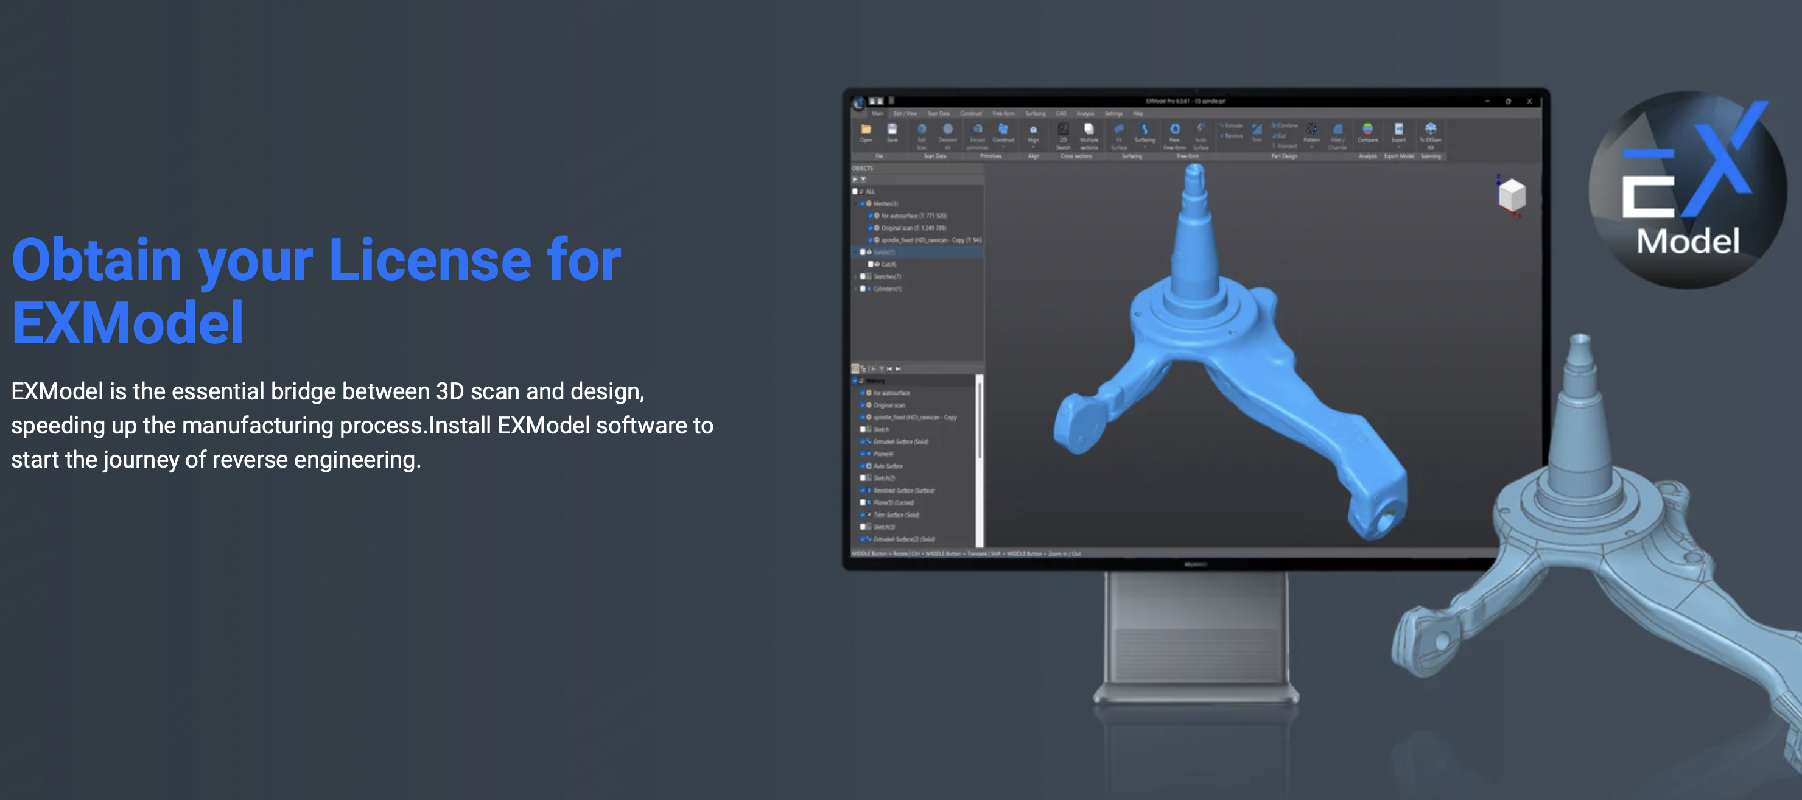
Task: Expand the Cylinders(1) tree node
Action: [x=855, y=289]
